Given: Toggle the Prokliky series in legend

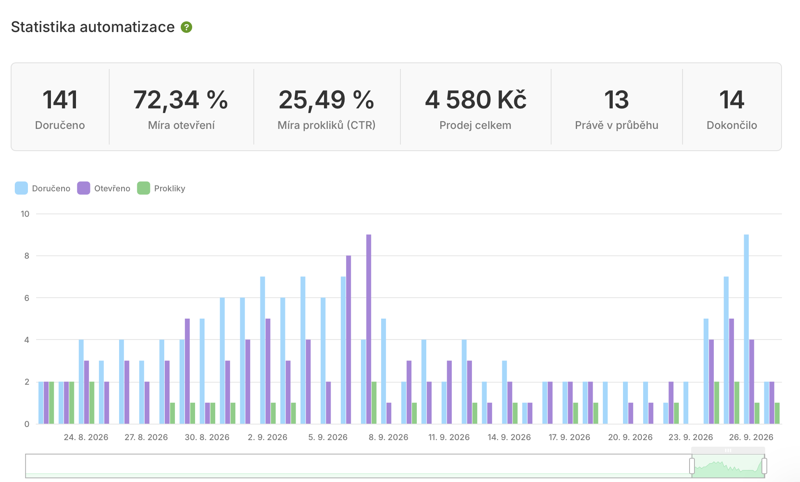Looking at the screenshot, I should tap(161, 188).
